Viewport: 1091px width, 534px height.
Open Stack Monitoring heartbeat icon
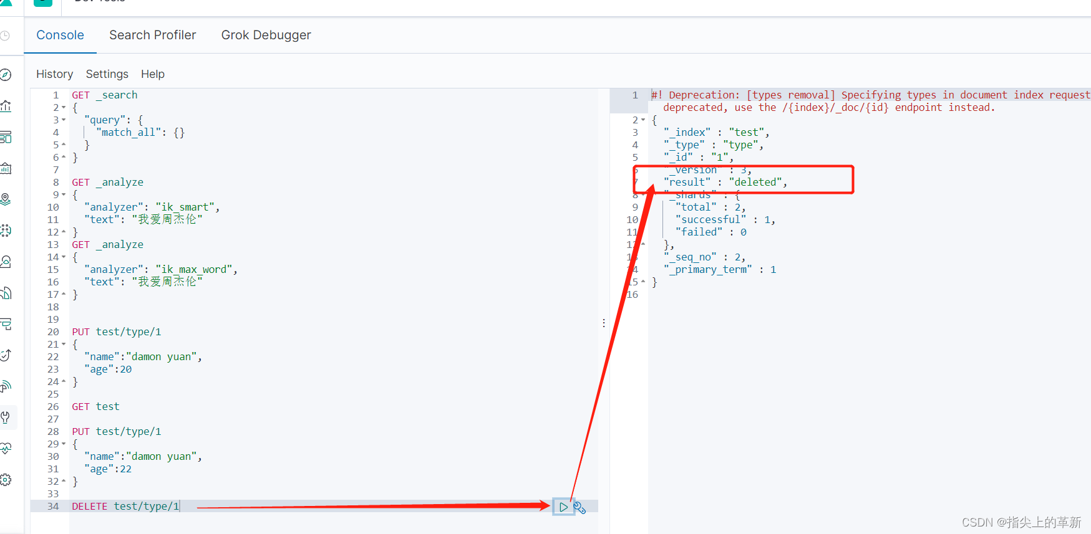(5, 449)
